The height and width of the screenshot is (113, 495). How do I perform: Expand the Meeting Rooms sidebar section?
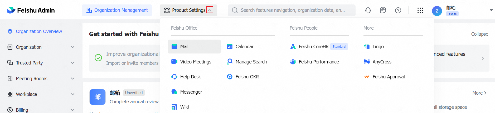[x=72, y=78]
